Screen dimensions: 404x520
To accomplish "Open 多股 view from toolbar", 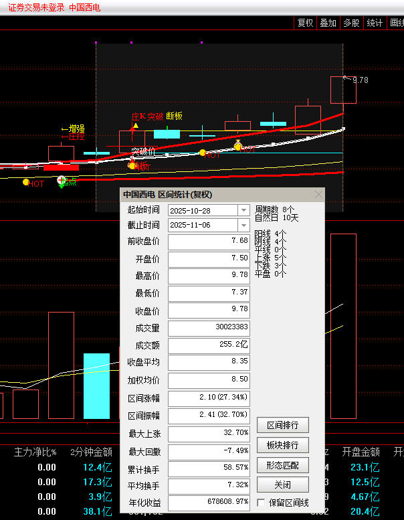I will pos(351,23).
